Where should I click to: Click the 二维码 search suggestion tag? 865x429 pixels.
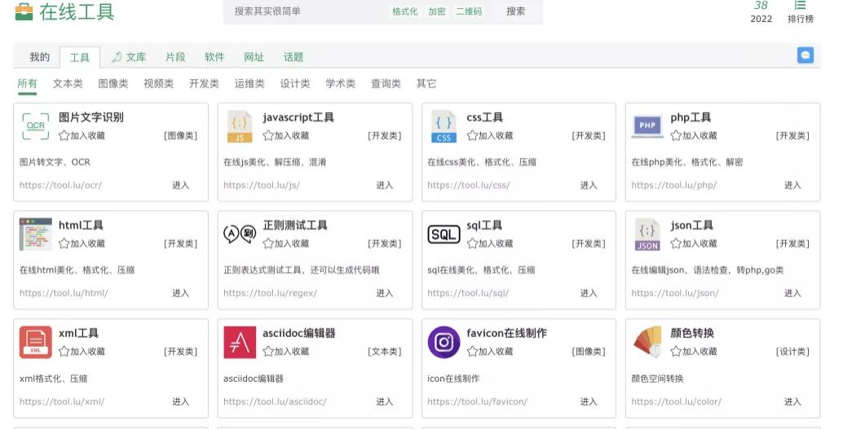(x=469, y=11)
